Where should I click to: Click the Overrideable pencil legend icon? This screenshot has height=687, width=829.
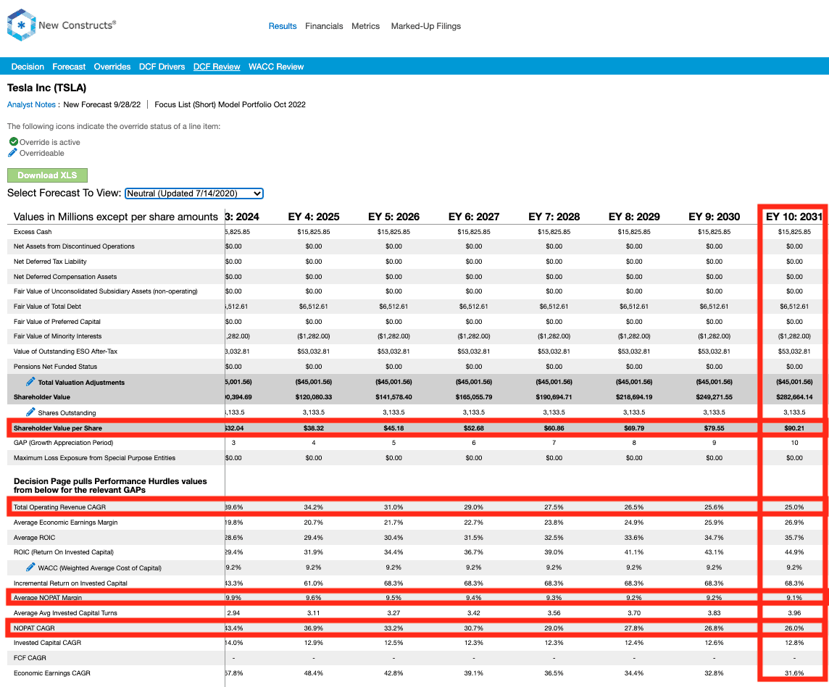point(13,153)
